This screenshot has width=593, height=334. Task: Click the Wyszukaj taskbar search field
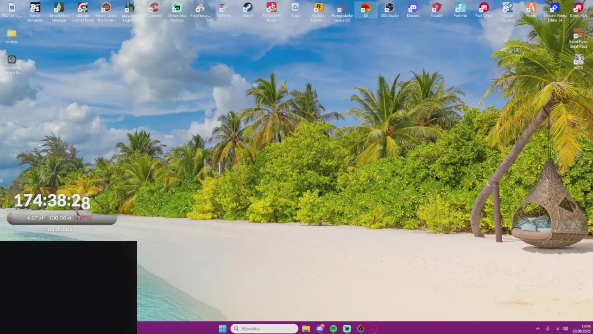pyautogui.click(x=265, y=328)
